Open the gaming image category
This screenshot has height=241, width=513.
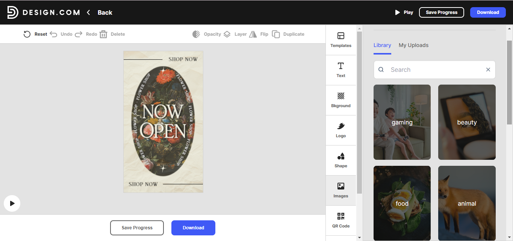coord(402,122)
